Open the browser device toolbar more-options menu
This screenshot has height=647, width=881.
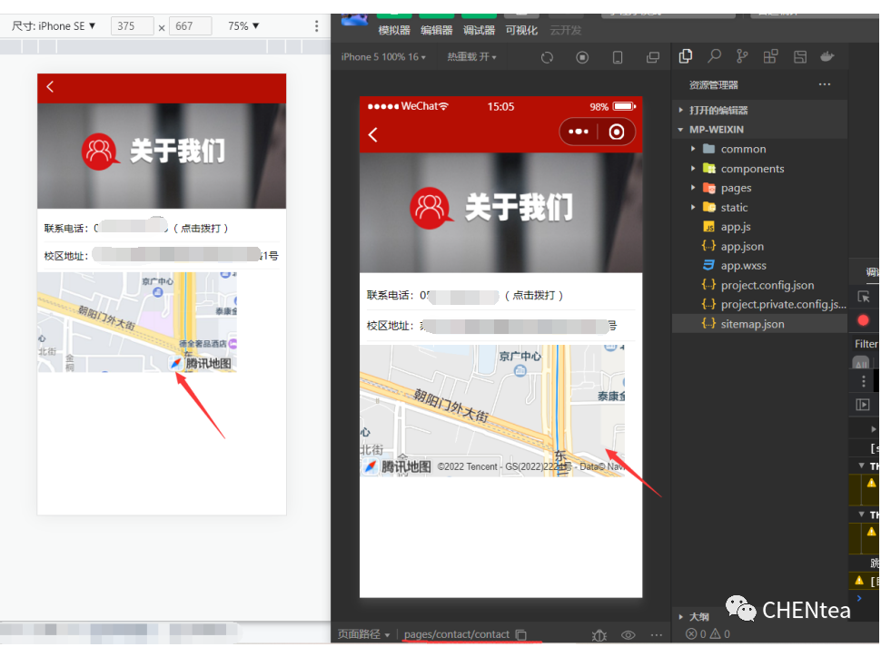[316, 25]
